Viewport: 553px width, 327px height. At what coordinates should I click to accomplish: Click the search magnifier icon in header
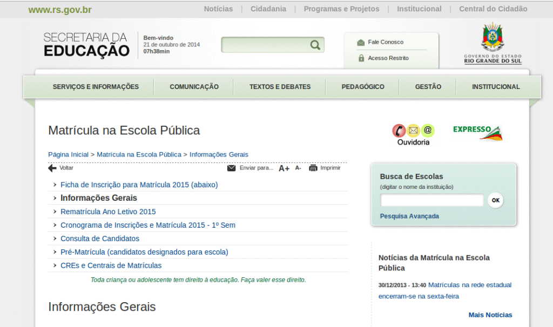(x=315, y=45)
